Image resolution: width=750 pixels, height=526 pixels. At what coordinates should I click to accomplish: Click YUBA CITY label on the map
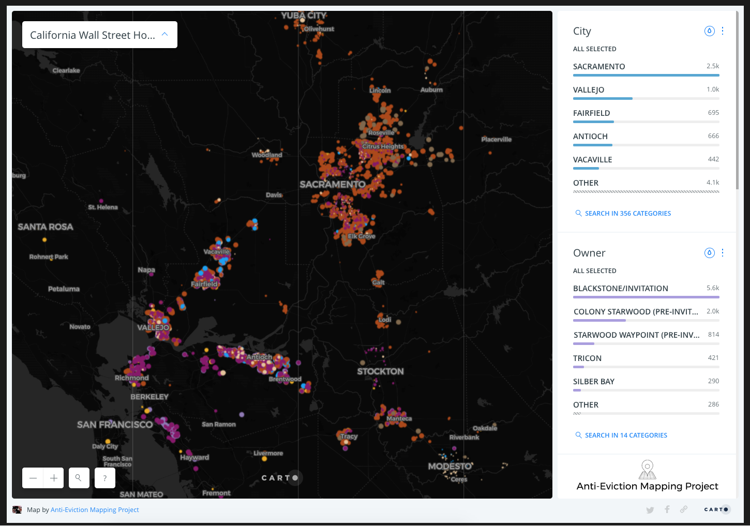(x=304, y=16)
